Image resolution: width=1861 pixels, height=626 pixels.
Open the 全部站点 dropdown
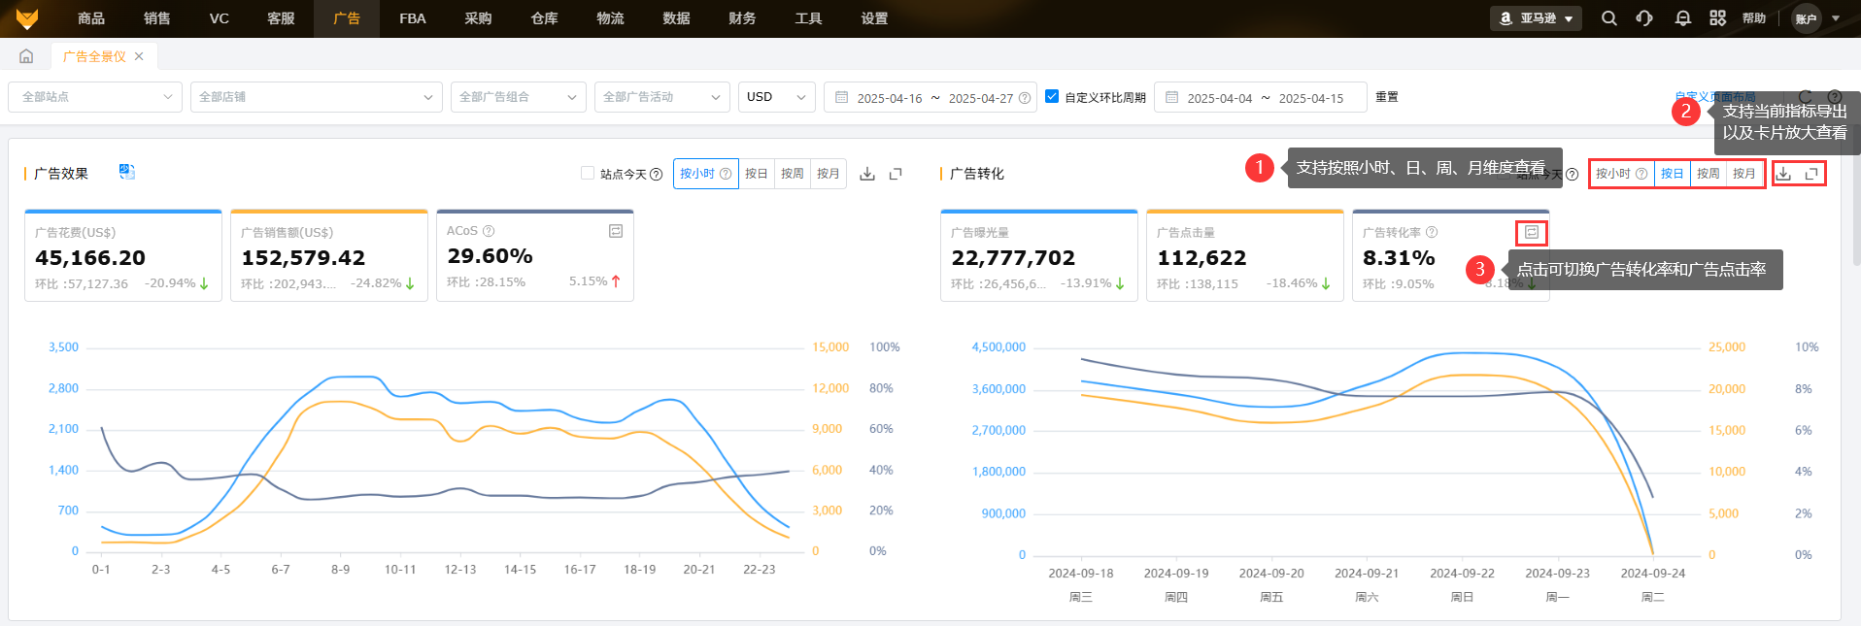(x=95, y=97)
